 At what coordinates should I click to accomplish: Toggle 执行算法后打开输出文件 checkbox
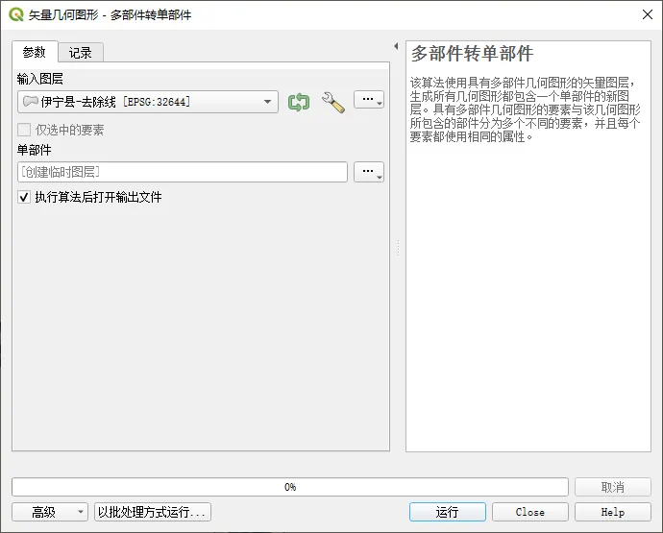(x=24, y=197)
